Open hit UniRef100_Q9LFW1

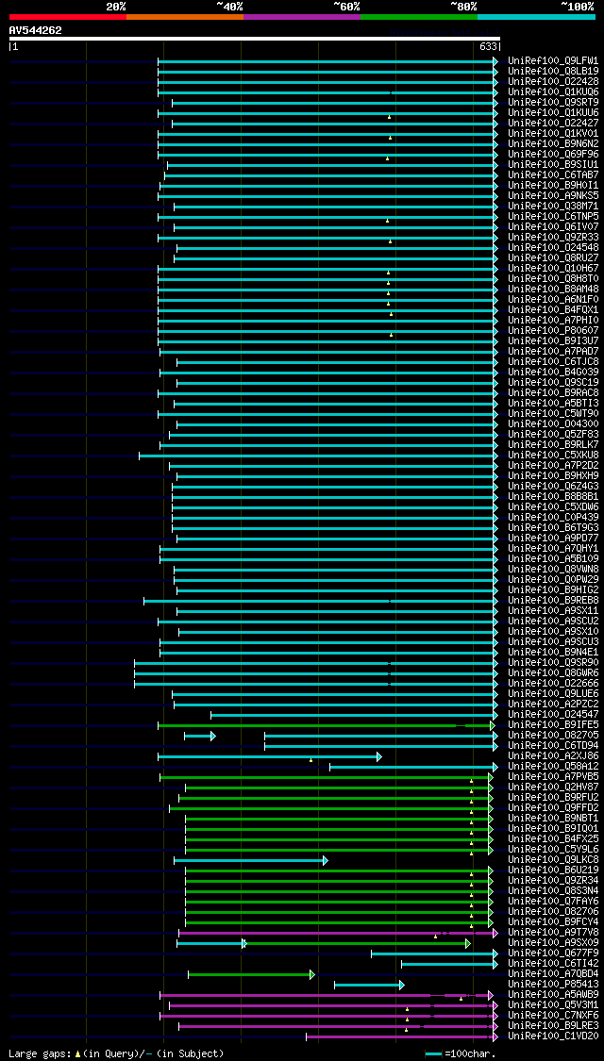click(553, 61)
